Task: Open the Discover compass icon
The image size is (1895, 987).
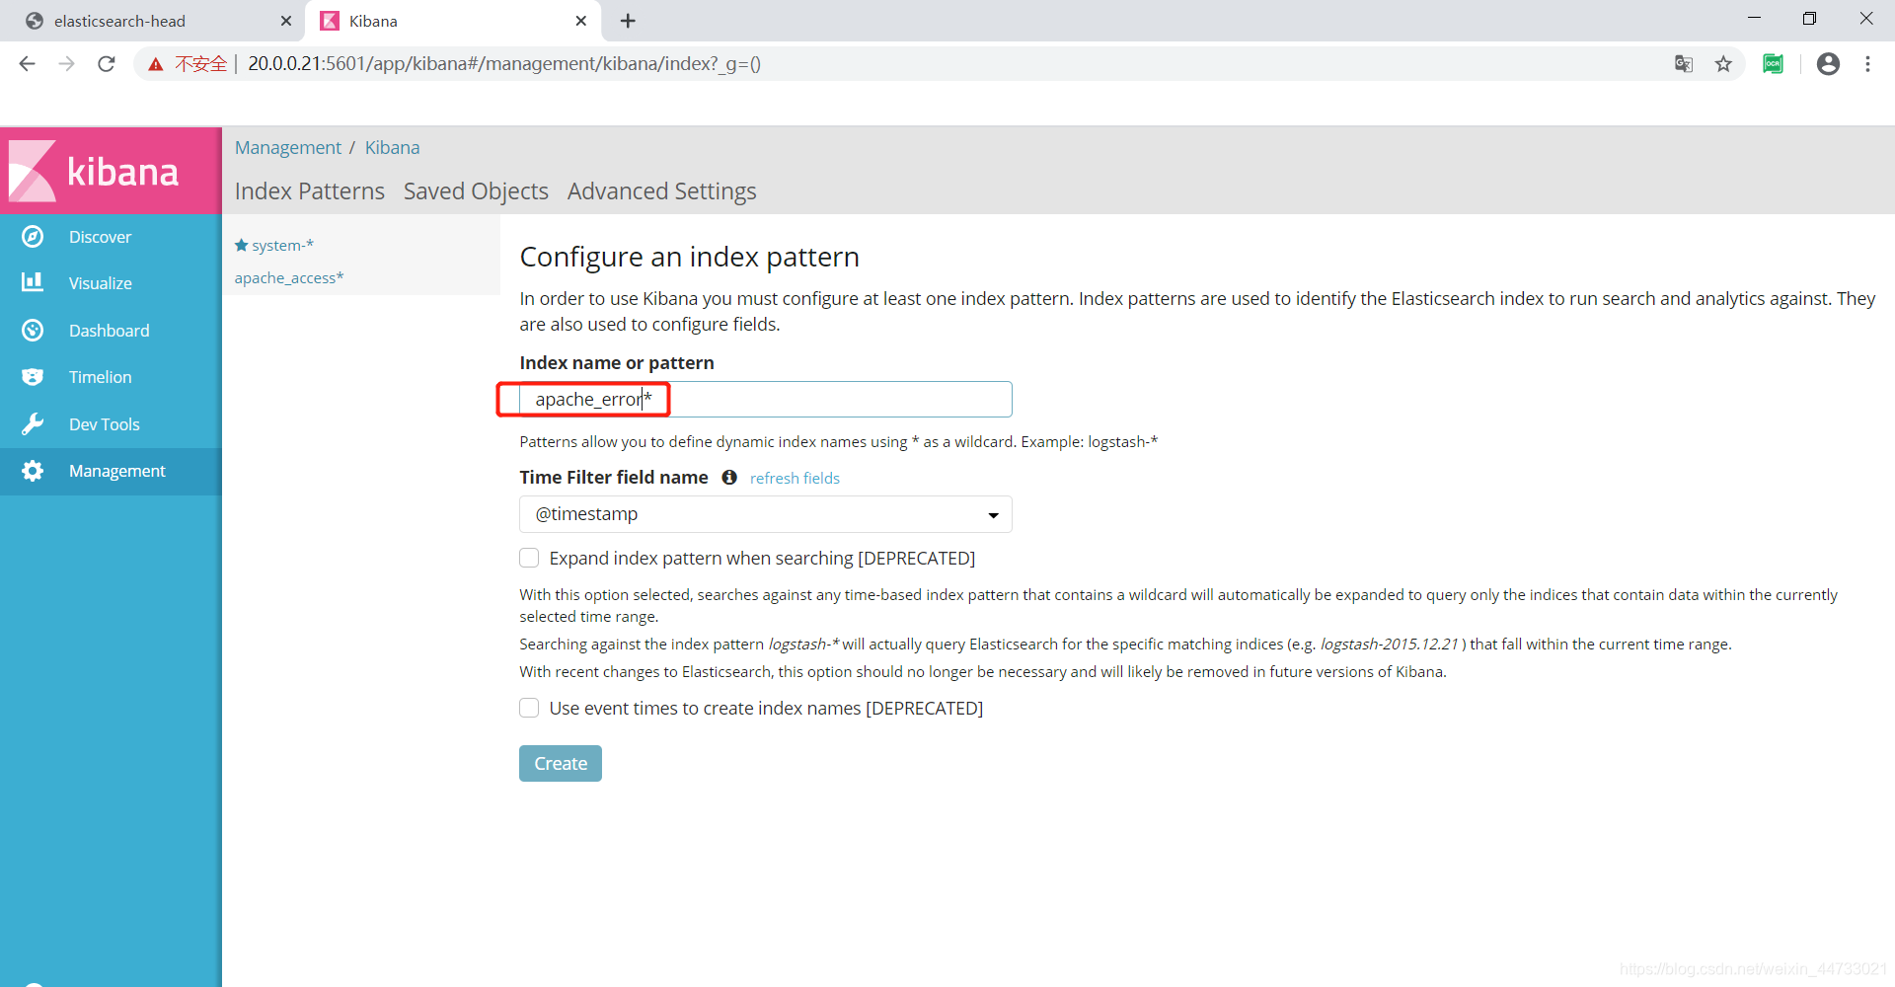Action: click(x=33, y=237)
